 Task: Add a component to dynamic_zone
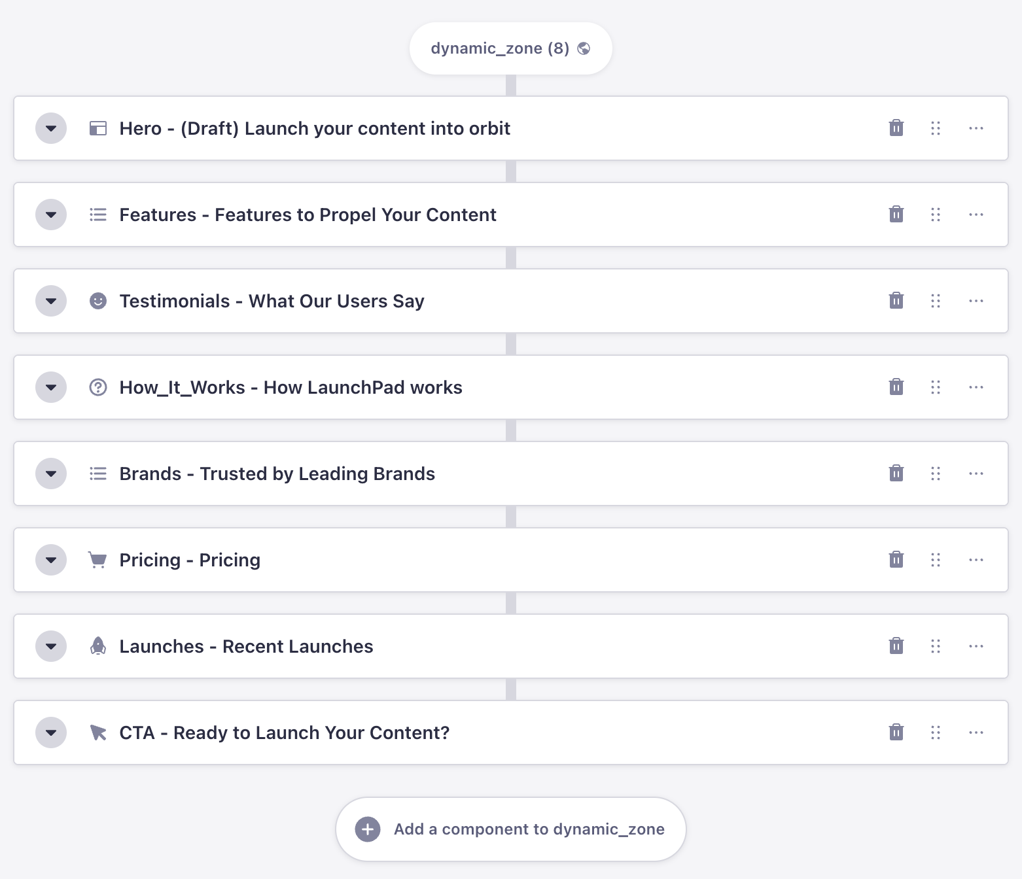point(511,829)
